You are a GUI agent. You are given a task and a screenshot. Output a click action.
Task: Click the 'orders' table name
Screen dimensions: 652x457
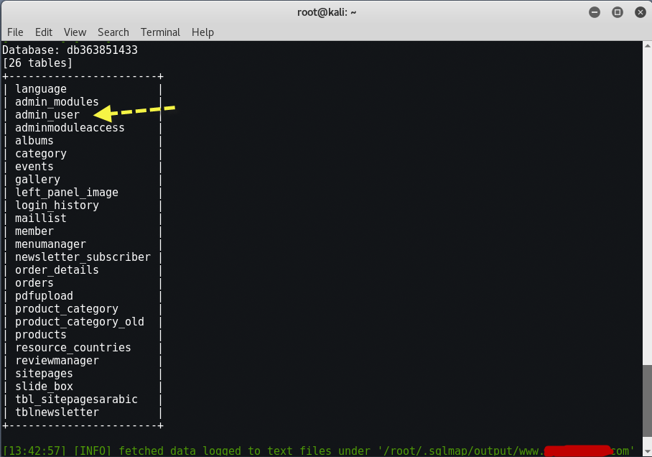pyautogui.click(x=34, y=282)
